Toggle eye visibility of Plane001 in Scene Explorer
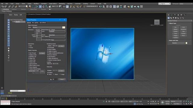Image resolution: width=193 pixels, height=108 pixels. coord(13,22)
